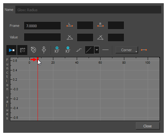The height and width of the screenshot is (136, 167).
Task: Open the Corner continuity dropdown
Action: [x=127, y=50]
